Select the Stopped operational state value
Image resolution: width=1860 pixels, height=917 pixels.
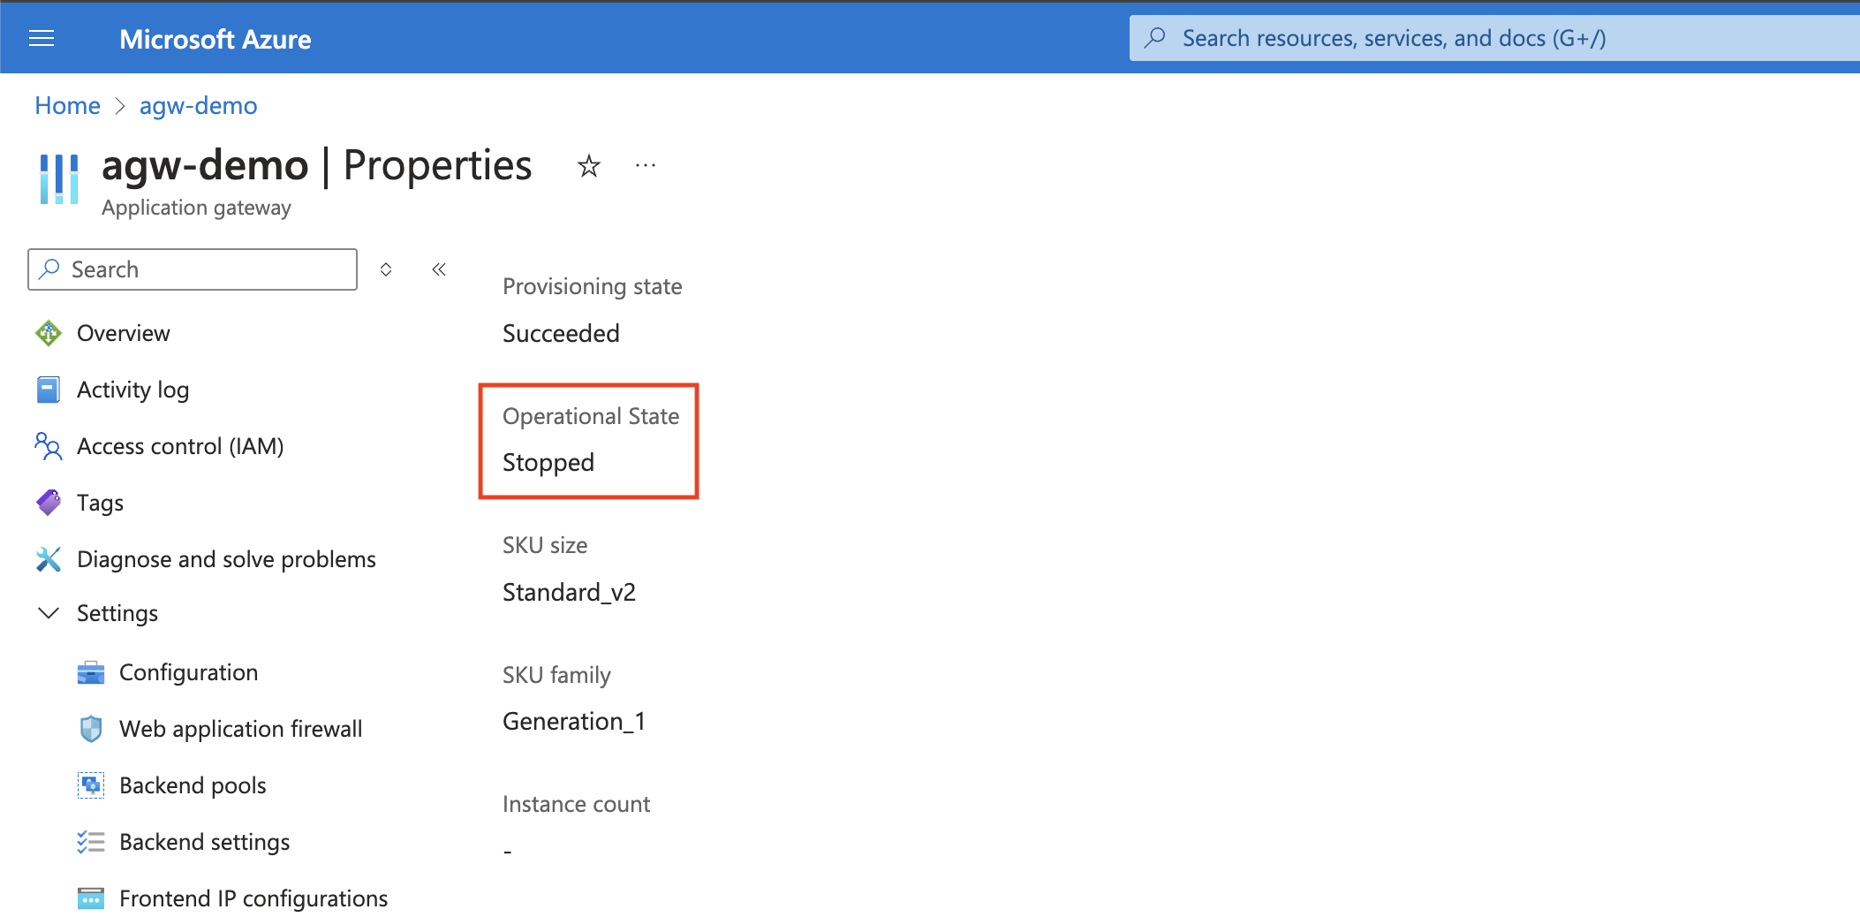pyautogui.click(x=548, y=462)
